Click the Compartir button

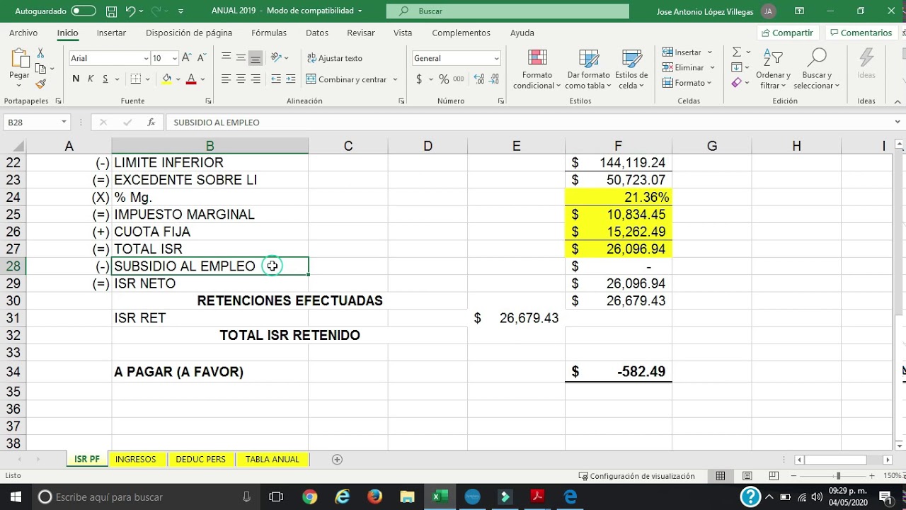pyautogui.click(x=788, y=33)
